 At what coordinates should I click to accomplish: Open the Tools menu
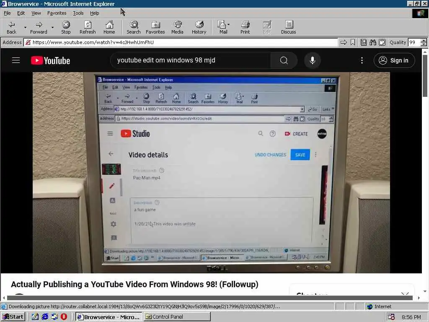pyautogui.click(x=78, y=13)
